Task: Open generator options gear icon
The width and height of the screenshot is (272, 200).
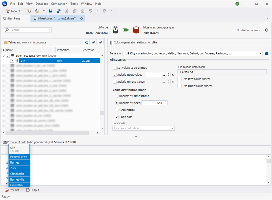Action: [x=266, y=30]
